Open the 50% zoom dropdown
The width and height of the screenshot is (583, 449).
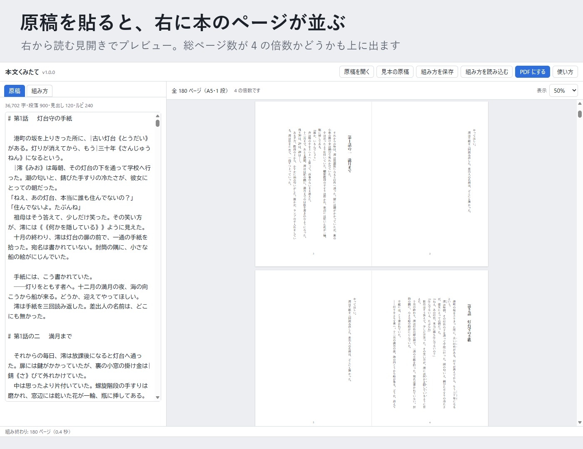click(563, 91)
